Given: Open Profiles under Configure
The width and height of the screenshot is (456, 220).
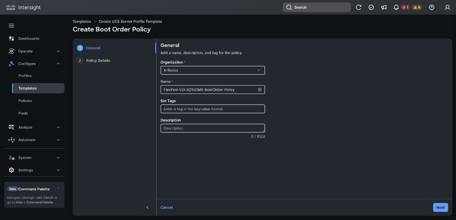Looking at the screenshot, I should (25, 76).
